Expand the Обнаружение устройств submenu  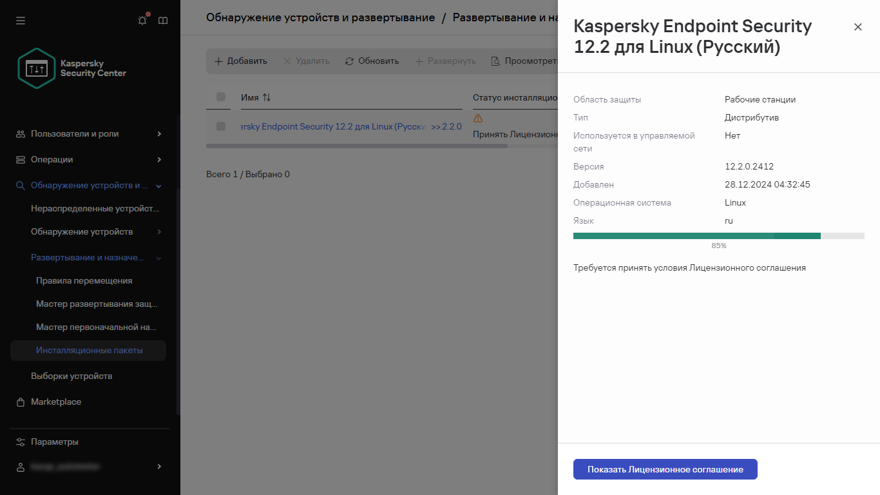coord(158,231)
